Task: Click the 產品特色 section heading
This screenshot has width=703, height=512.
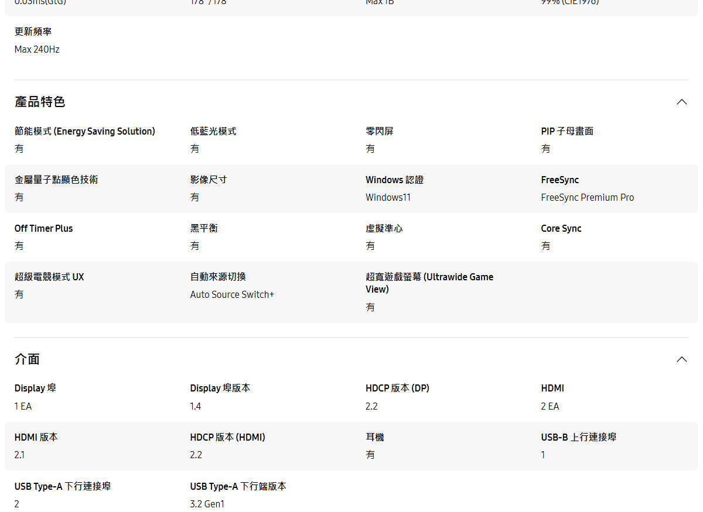Action: [x=40, y=102]
